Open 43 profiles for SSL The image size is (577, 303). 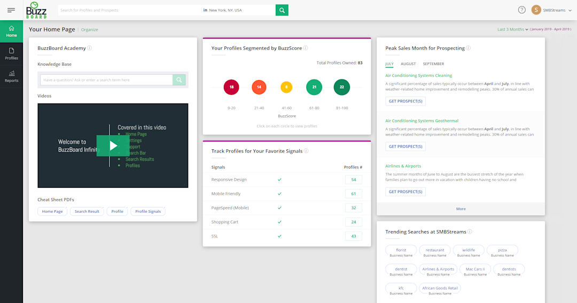(x=354, y=236)
